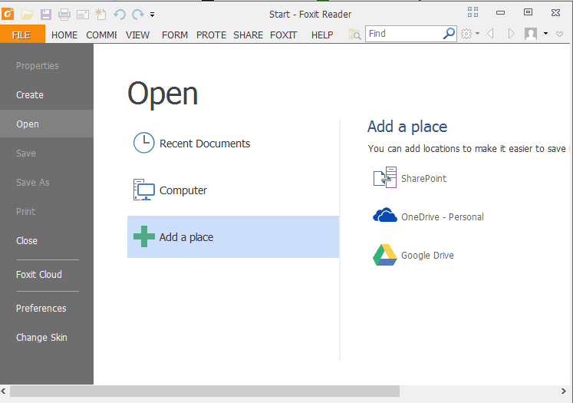Click the Foxit Reader logo icon
The width and height of the screenshot is (573, 403).
8,15
